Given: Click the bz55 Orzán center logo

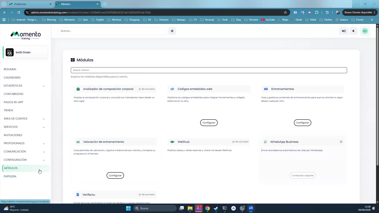Looking at the screenshot, I should (10, 52).
